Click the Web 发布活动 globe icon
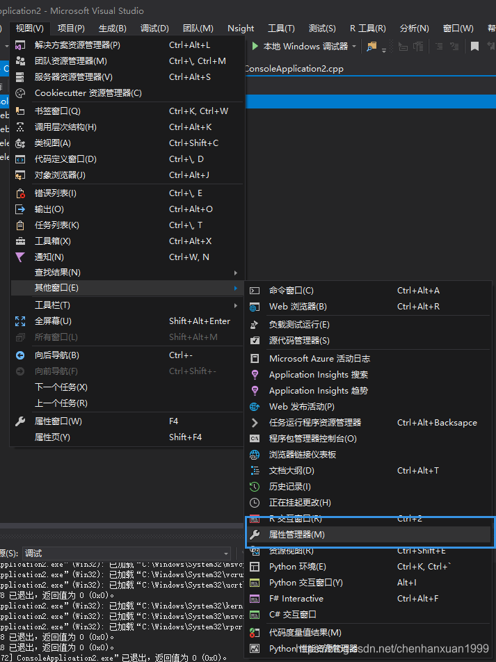 click(255, 407)
